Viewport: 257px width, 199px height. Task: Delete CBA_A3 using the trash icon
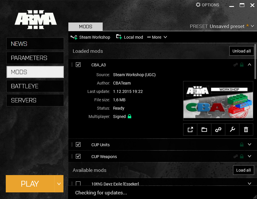(x=246, y=129)
